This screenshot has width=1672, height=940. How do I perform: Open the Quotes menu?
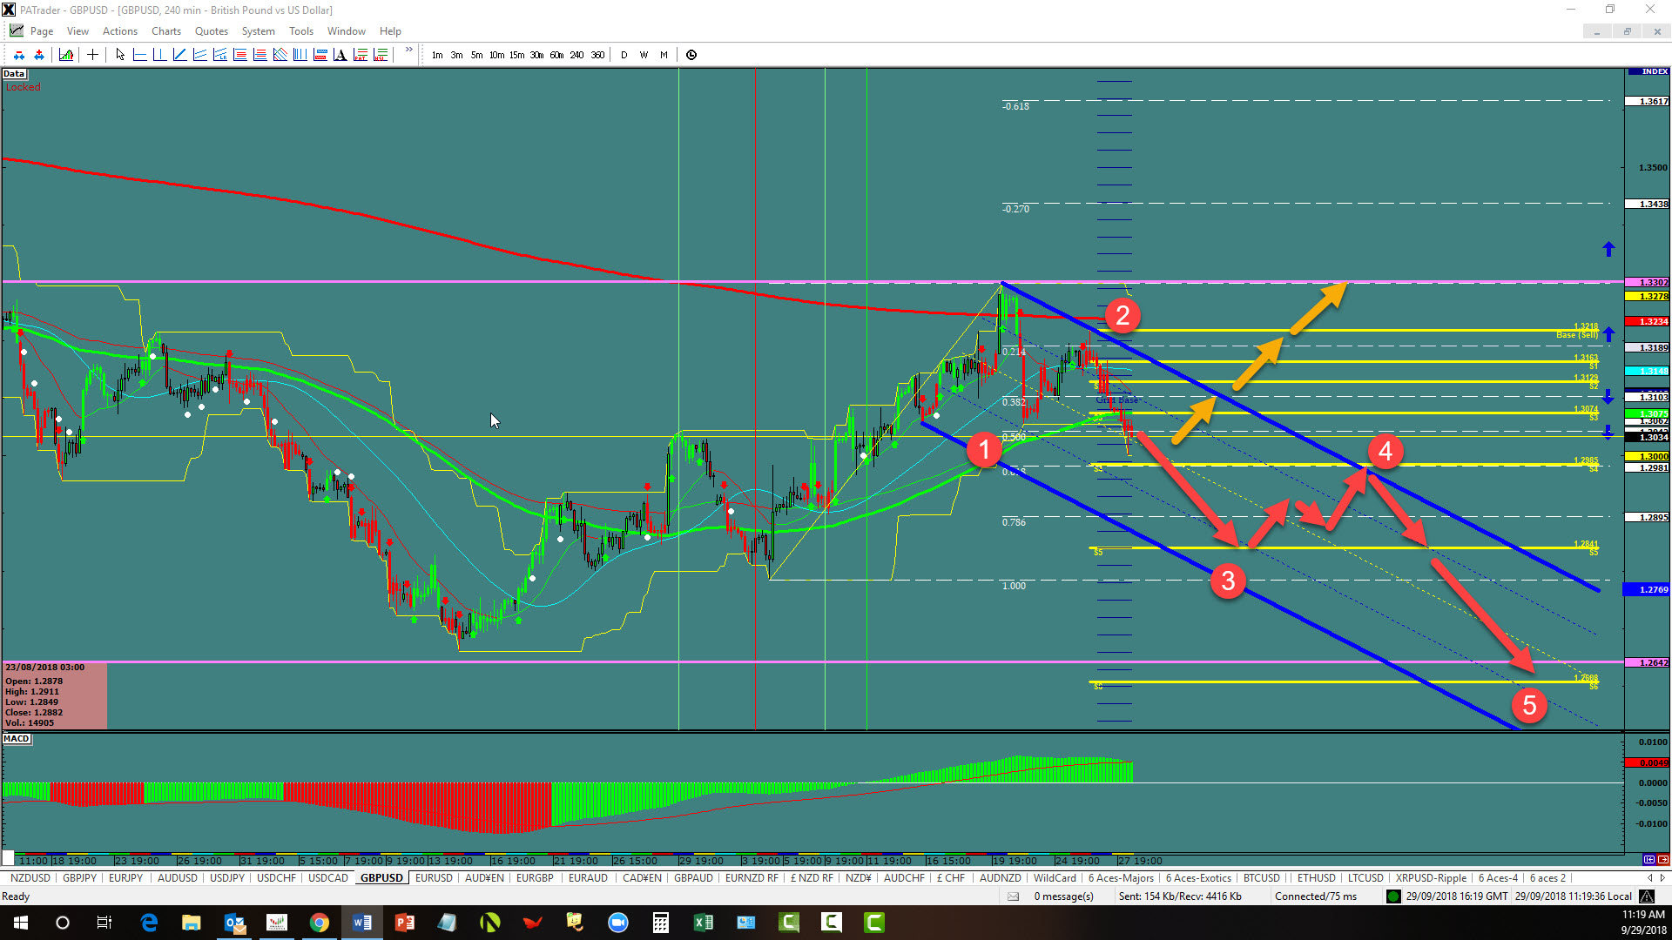point(211,31)
